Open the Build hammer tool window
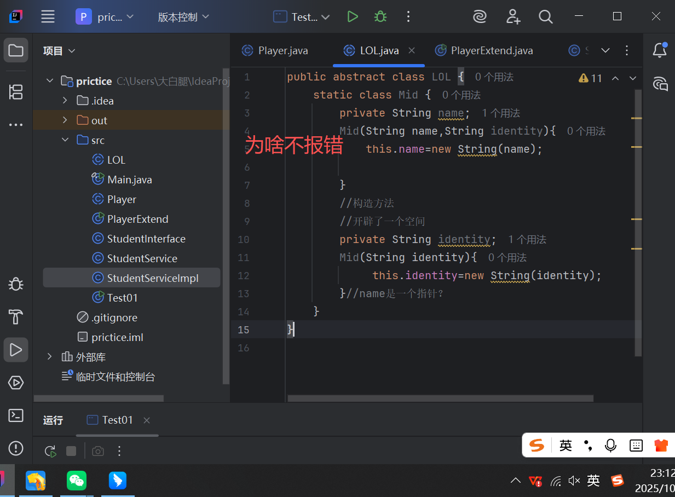The width and height of the screenshot is (675, 497). pos(16,317)
